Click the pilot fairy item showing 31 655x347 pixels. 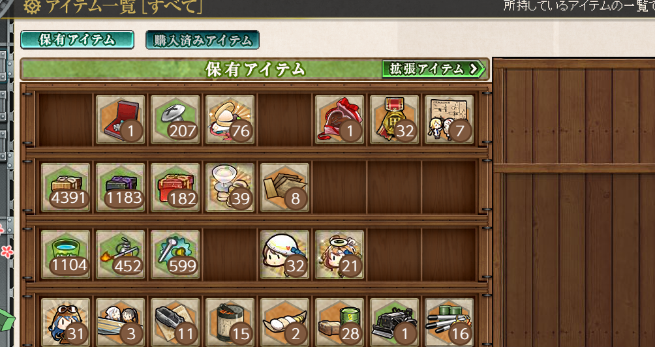[66, 322]
